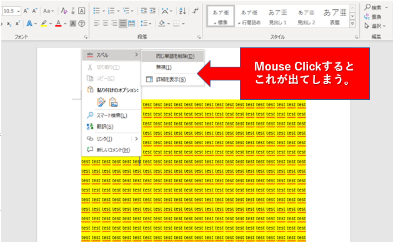This screenshot has width=393, height=242.
Task: Click the clear formatting icon
Action: click(64, 11)
